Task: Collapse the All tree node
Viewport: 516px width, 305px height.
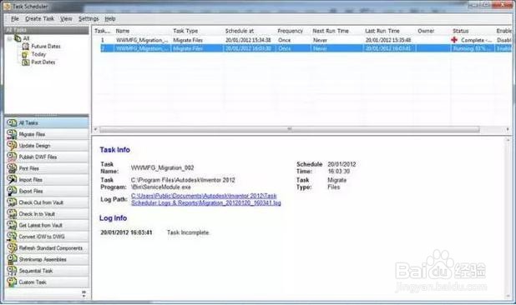Action: coord(9,38)
